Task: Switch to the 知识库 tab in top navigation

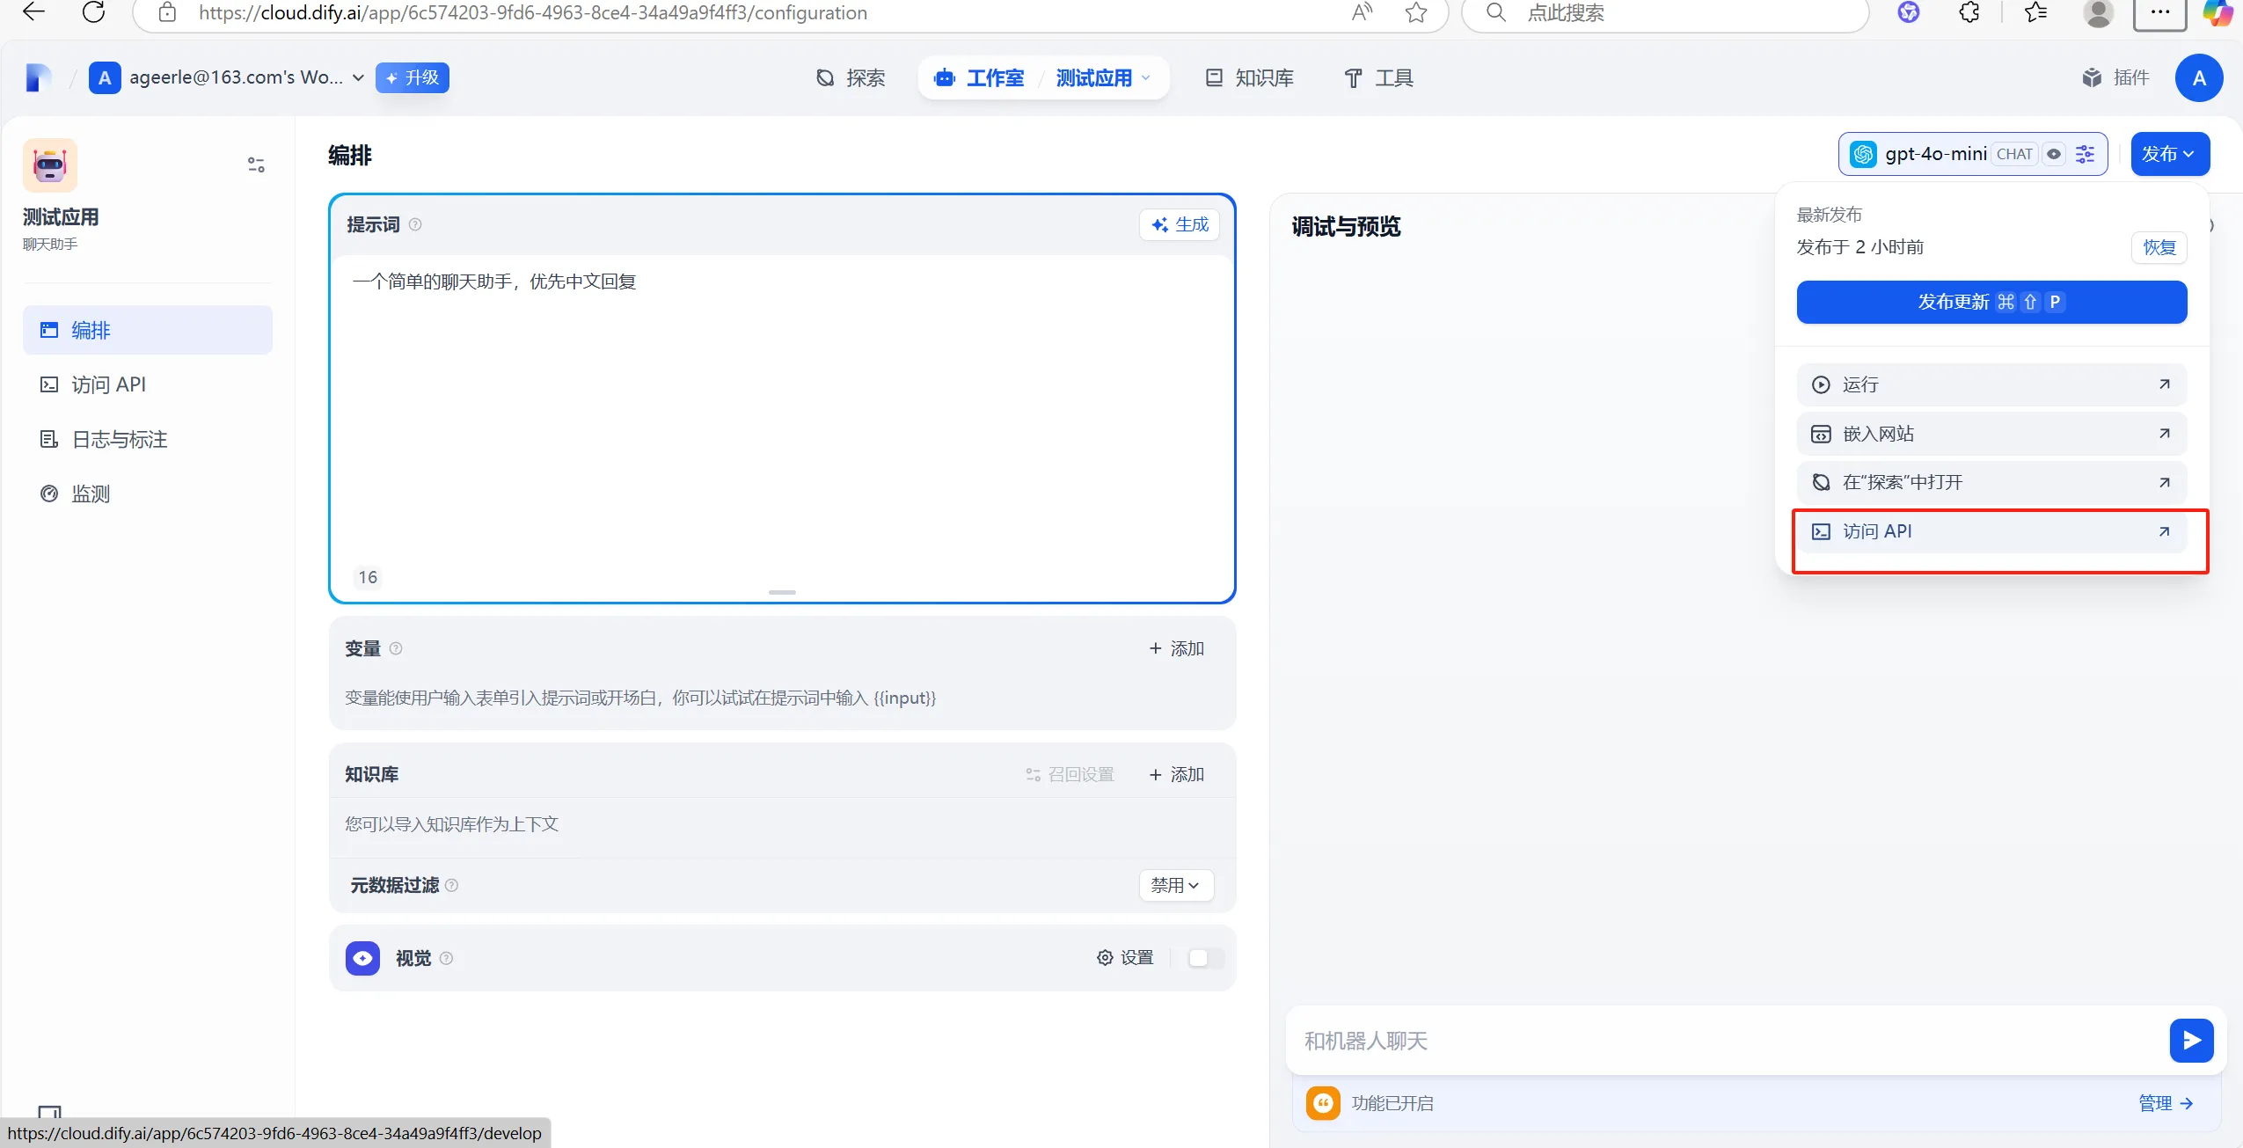Action: click(x=1249, y=77)
